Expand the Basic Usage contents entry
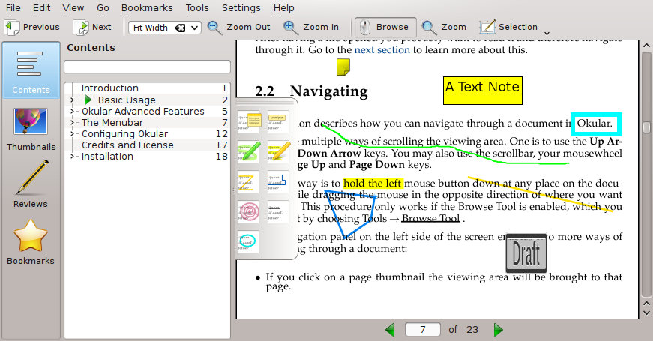The height and width of the screenshot is (341, 653). [x=73, y=100]
